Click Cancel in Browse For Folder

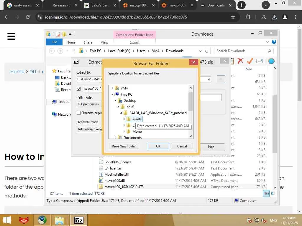[x=182, y=146]
